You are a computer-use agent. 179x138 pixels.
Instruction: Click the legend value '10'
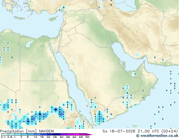coord(35,137)
